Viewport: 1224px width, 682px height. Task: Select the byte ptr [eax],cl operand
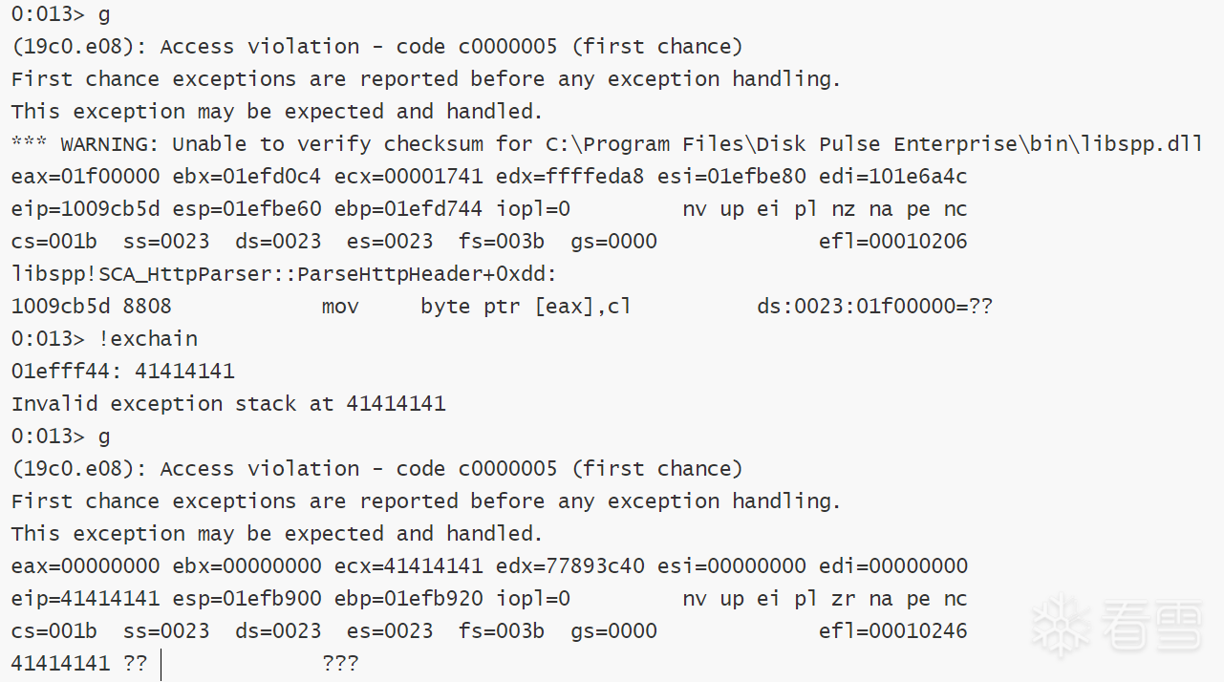click(x=526, y=307)
